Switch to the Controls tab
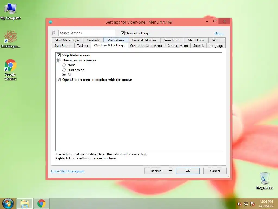This screenshot has width=278, height=209. coord(93,40)
